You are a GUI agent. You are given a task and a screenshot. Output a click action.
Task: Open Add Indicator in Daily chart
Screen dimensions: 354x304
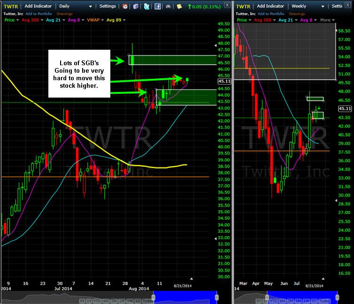38,6
